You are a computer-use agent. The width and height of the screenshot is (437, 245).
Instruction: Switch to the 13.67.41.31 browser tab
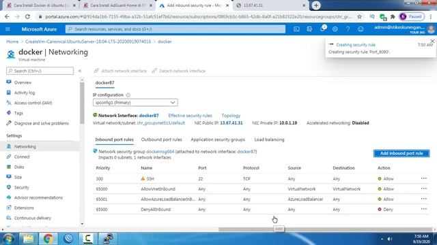pyautogui.click(x=270, y=5)
